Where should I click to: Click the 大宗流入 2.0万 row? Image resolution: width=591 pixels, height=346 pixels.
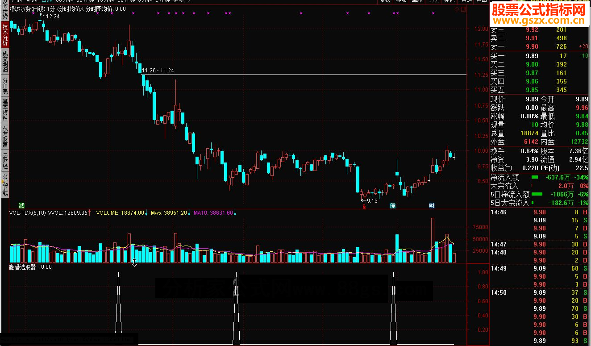(x=540, y=186)
